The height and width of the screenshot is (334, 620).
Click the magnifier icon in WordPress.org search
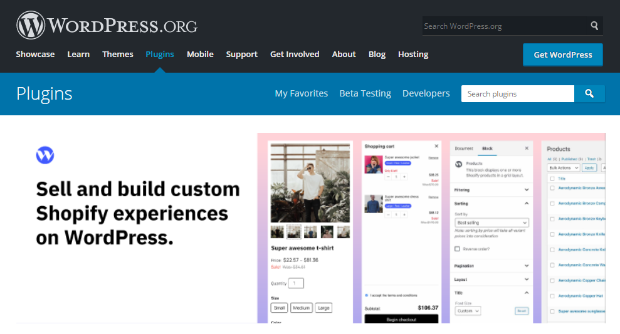tap(594, 26)
